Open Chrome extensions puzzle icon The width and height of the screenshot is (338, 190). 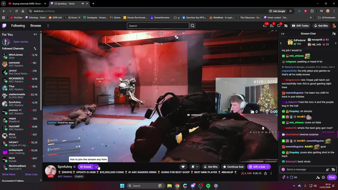click(x=312, y=11)
